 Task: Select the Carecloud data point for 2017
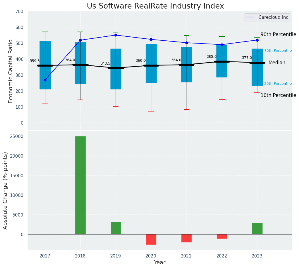pos(45,80)
